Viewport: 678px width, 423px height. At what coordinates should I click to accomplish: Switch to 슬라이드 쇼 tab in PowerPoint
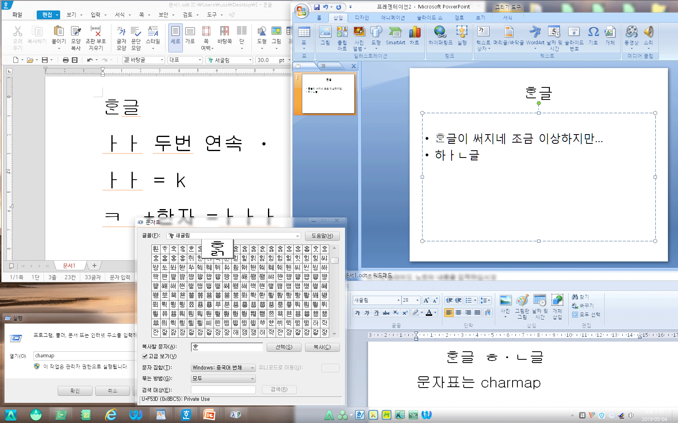click(429, 18)
